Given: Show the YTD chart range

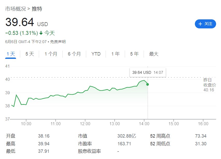Looking at the screenshot, I should 96,54.
